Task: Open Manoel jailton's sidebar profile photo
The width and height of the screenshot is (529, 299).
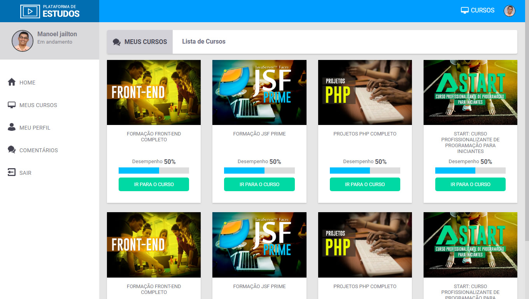Action: point(23,41)
